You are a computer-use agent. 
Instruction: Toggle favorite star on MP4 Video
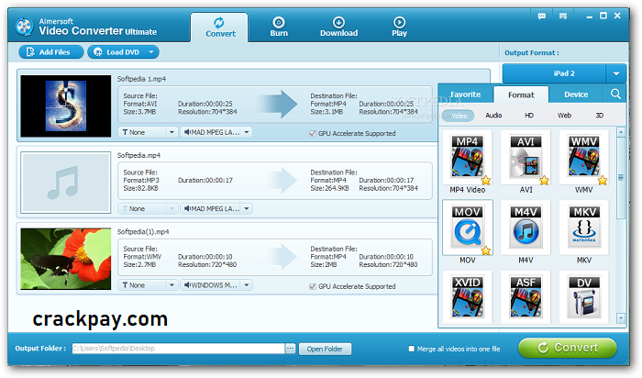[x=485, y=180]
